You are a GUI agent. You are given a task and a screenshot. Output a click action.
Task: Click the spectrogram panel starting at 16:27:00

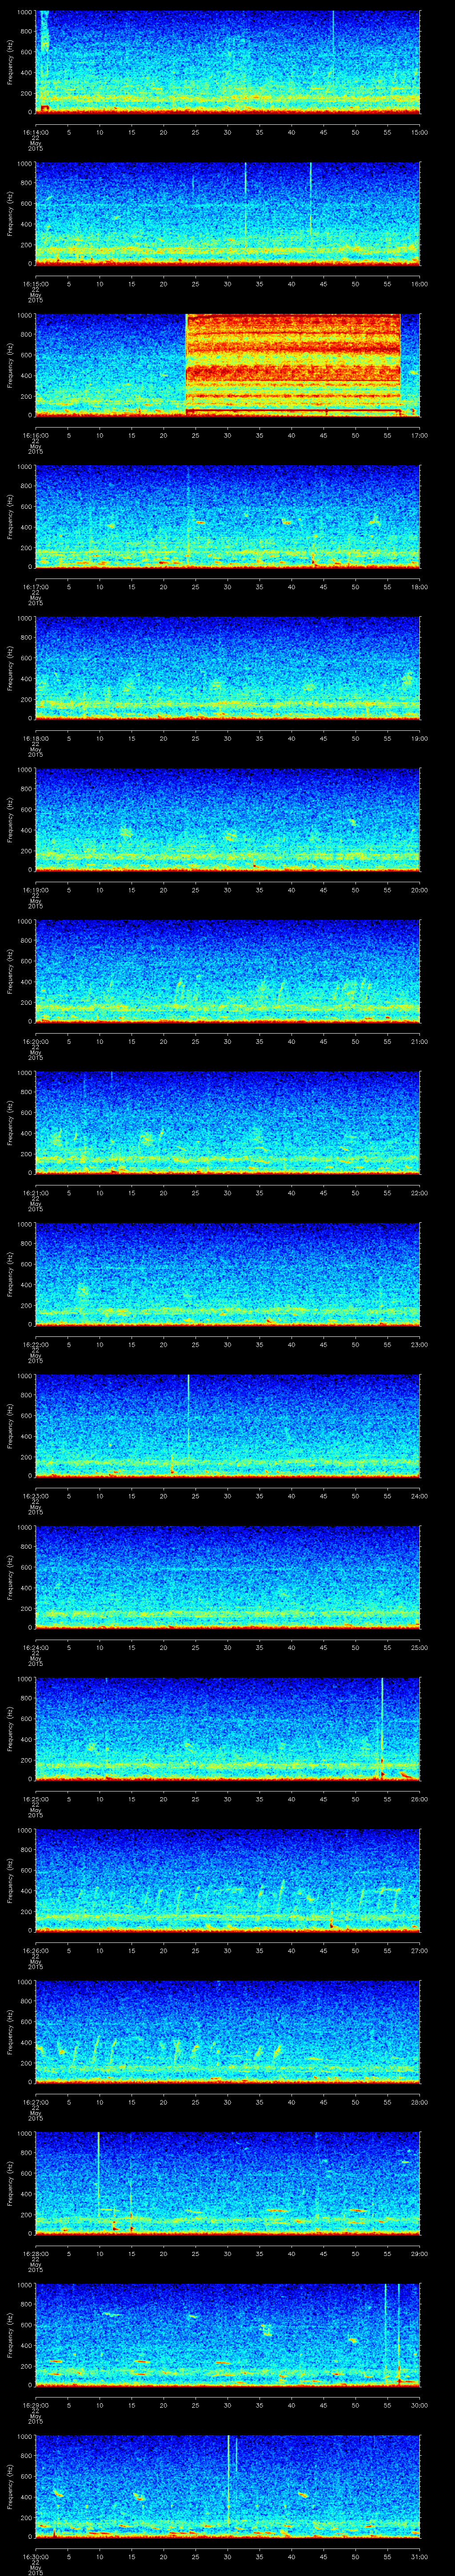pos(228,2032)
